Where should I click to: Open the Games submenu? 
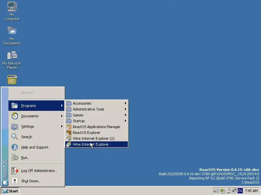[x=97, y=115]
